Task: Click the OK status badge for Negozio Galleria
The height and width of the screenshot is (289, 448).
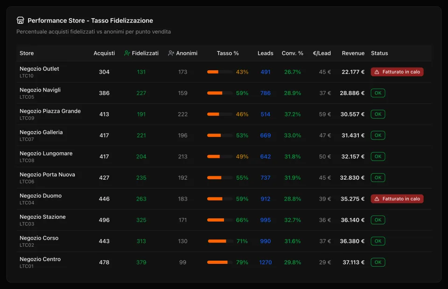Action: click(x=378, y=135)
